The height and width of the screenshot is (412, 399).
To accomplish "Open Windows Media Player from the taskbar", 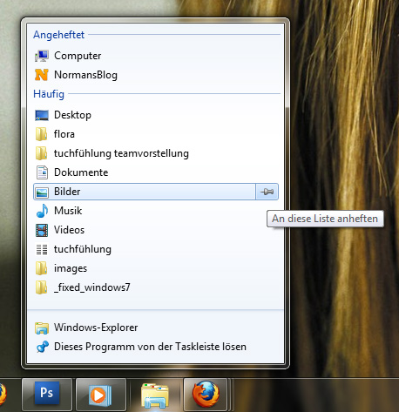I will click(x=101, y=394).
